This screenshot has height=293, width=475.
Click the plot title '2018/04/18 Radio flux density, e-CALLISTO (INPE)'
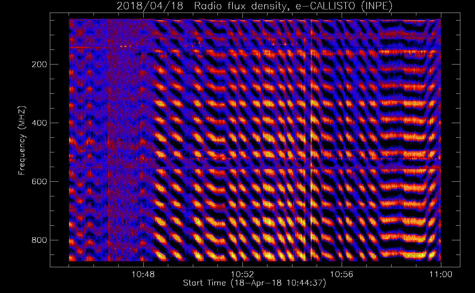[255, 6]
